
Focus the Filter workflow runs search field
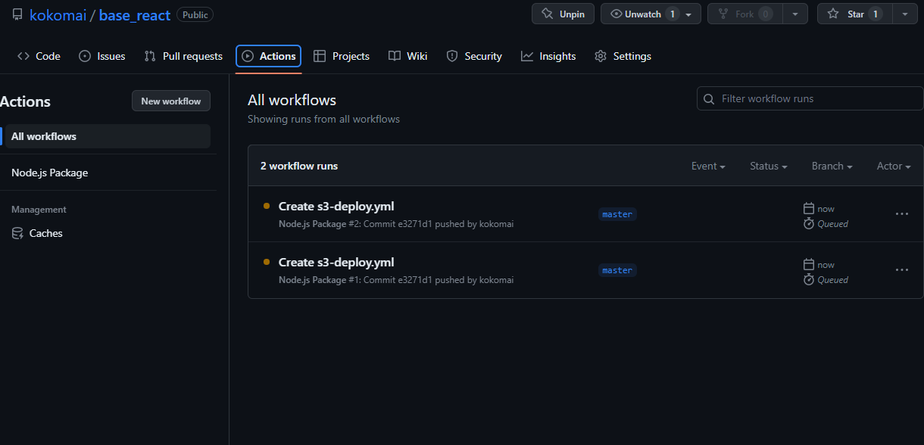(810, 98)
